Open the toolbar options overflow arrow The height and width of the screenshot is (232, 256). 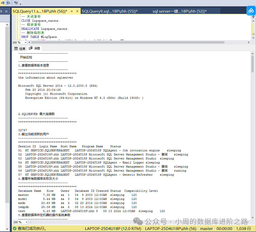[x=20, y=4]
